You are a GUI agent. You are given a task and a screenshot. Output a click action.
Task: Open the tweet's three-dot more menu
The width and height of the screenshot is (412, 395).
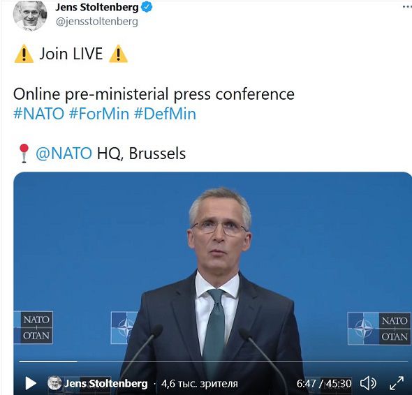coord(407,7)
